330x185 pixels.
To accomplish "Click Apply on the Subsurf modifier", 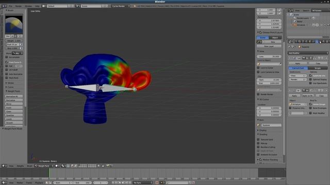I will click(298, 63).
